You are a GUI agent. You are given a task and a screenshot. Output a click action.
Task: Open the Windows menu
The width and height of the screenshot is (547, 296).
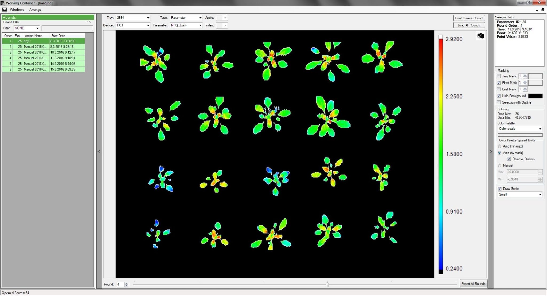pyautogui.click(x=17, y=9)
